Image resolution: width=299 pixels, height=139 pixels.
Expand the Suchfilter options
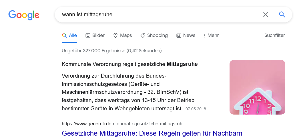tap(275, 36)
